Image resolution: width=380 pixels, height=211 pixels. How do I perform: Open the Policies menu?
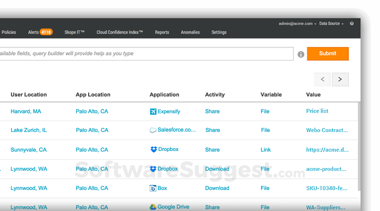click(9, 32)
